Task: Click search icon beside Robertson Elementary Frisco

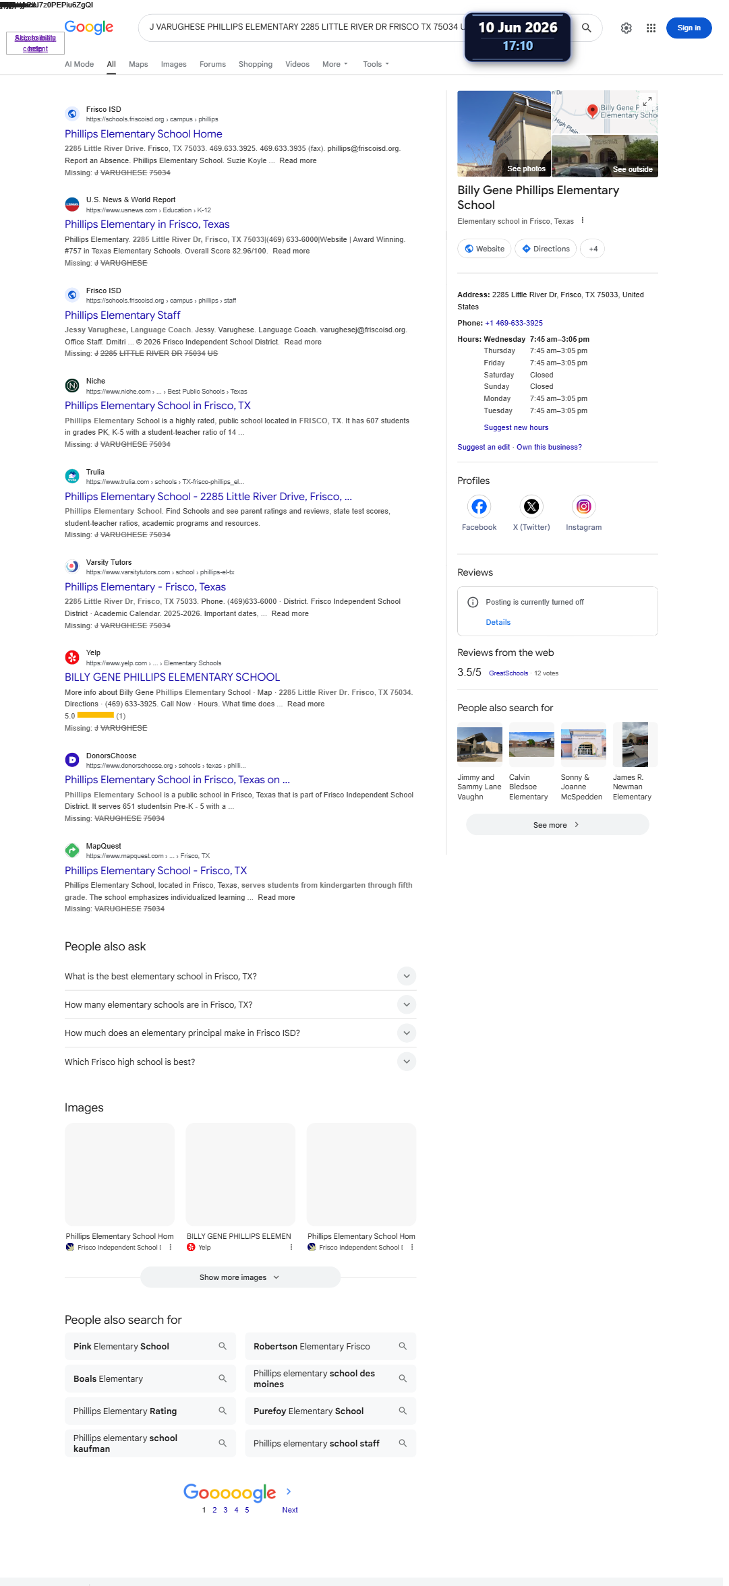Action: [x=403, y=1346]
